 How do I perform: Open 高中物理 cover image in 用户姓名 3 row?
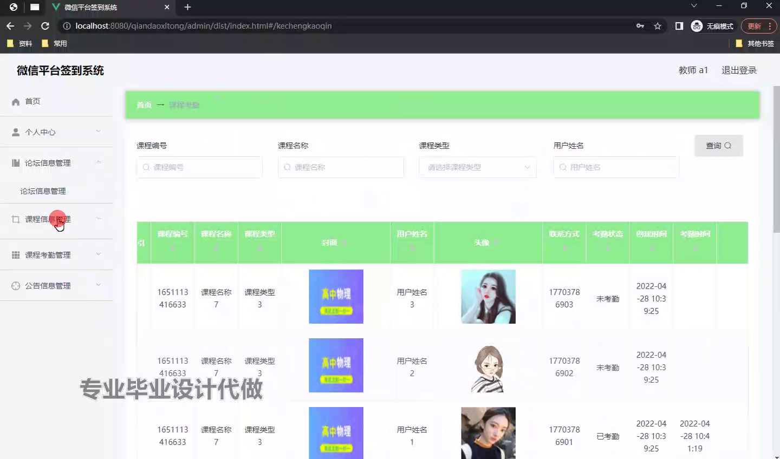click(x=336, y=297)
